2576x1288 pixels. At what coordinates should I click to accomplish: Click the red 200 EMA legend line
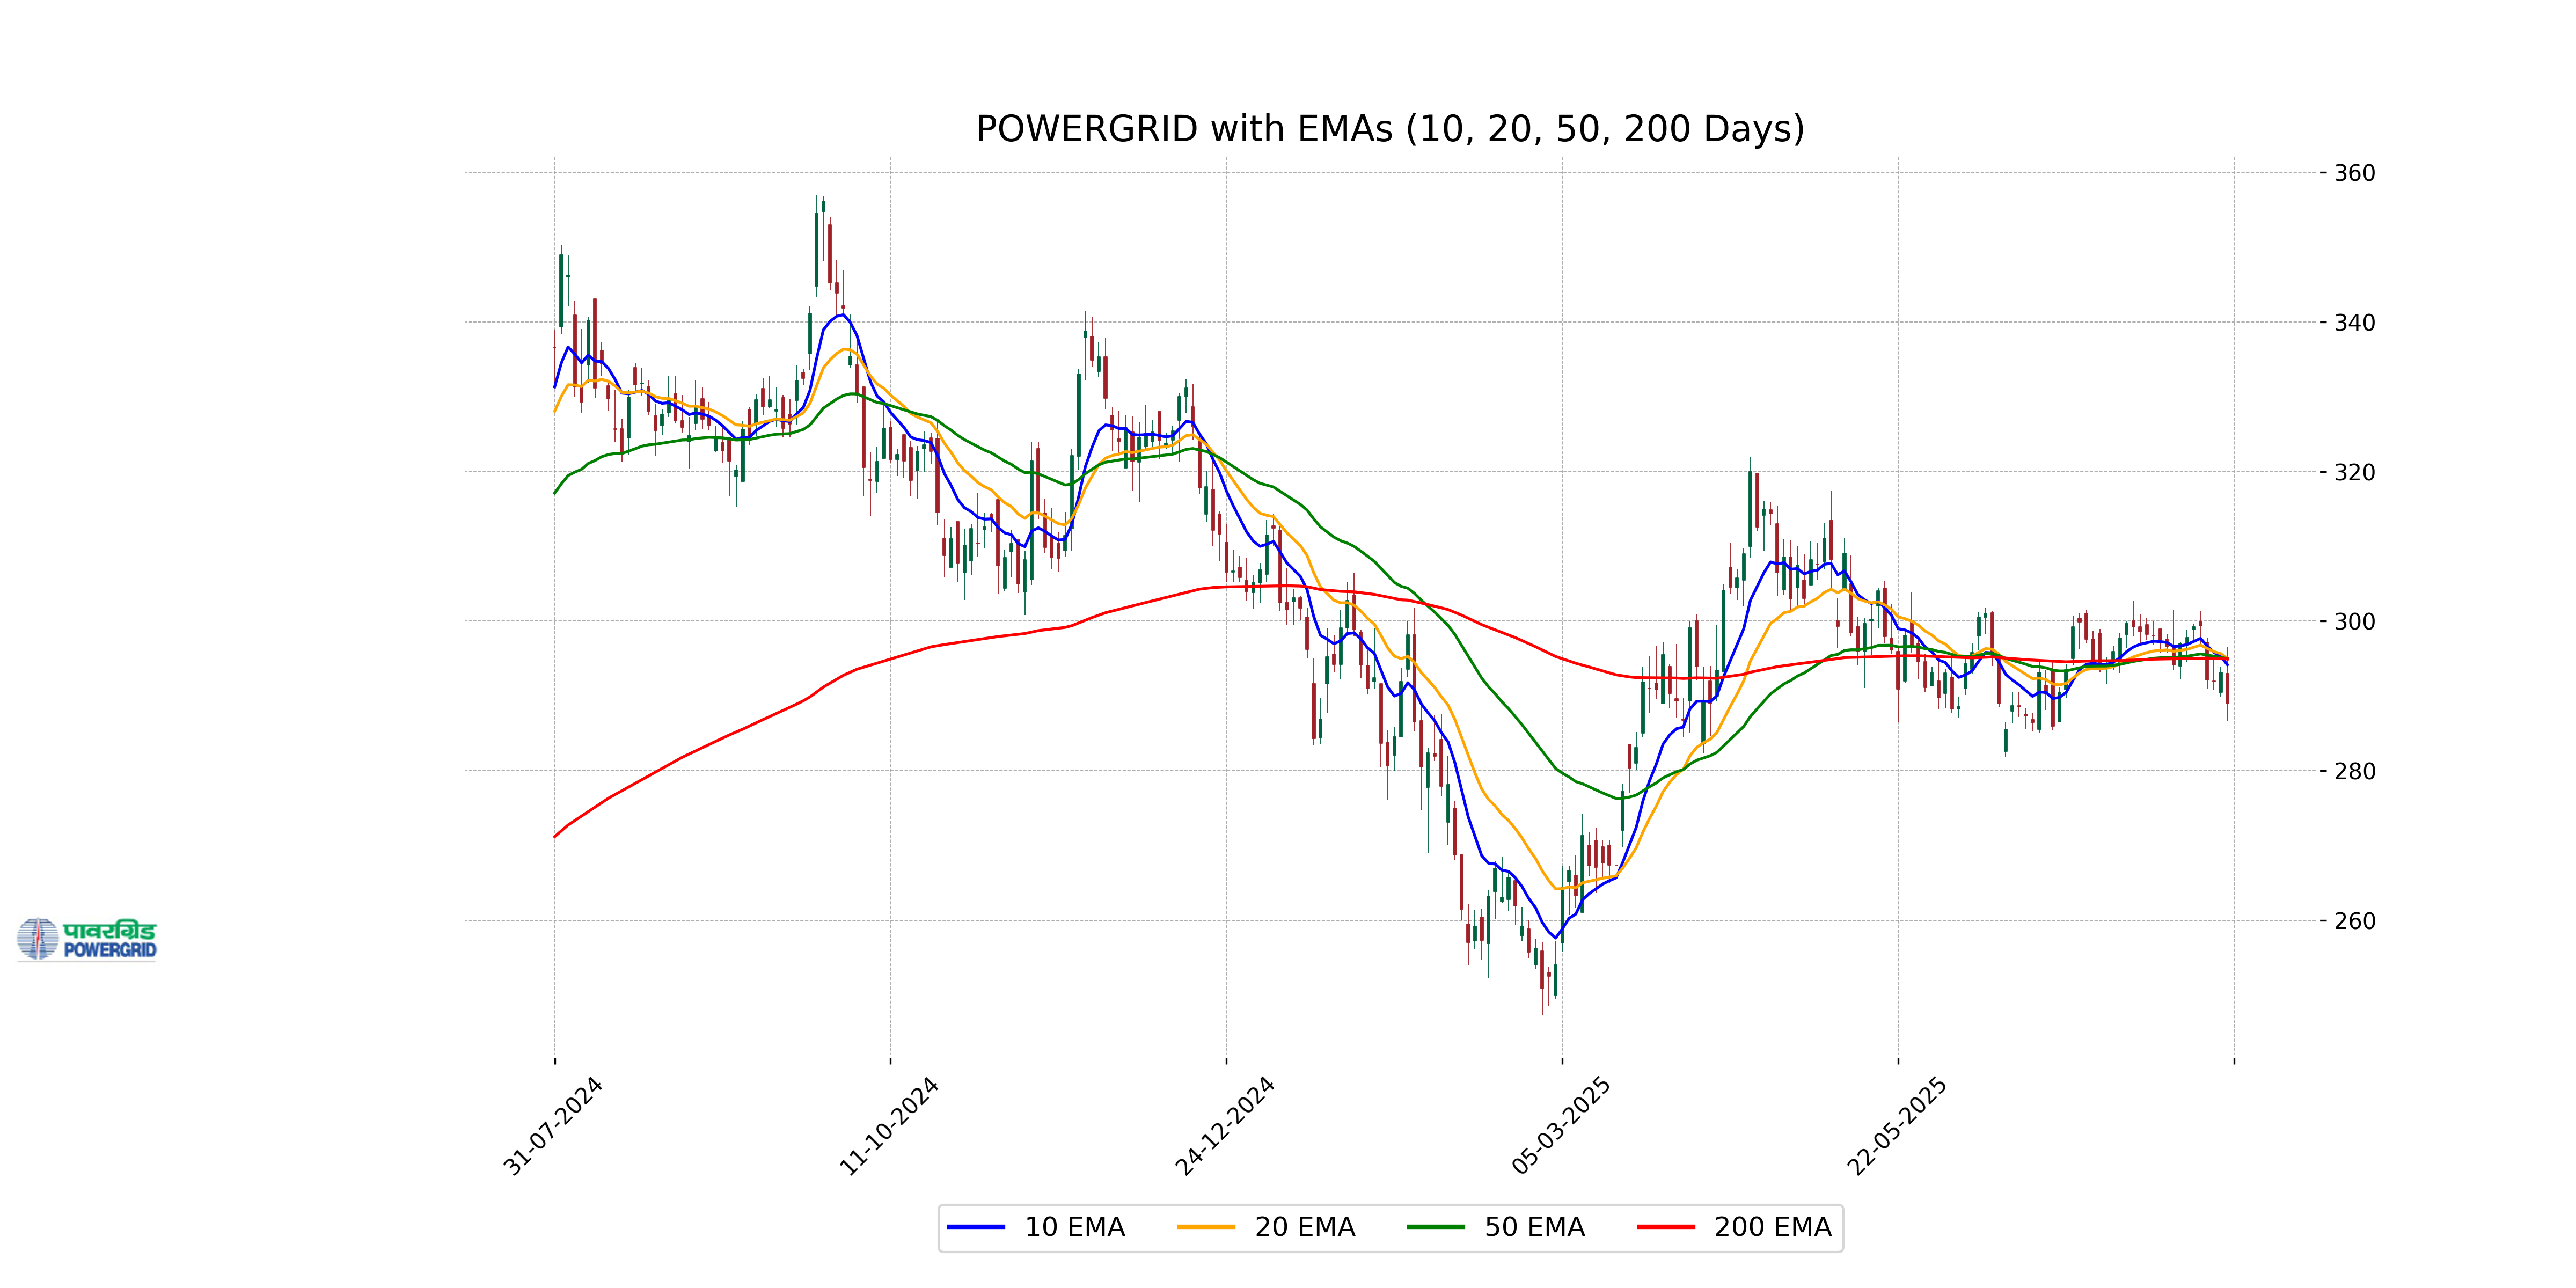pyautogui.click(x=1666, y=1227)
